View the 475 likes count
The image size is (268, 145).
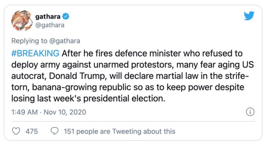click(x=32, y=131)
